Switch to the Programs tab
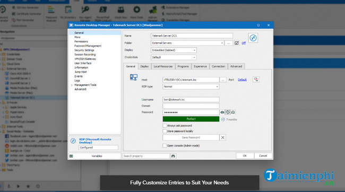Image resolution: width=345 pixels, height=192 pixels. click(x=183, y=66)
